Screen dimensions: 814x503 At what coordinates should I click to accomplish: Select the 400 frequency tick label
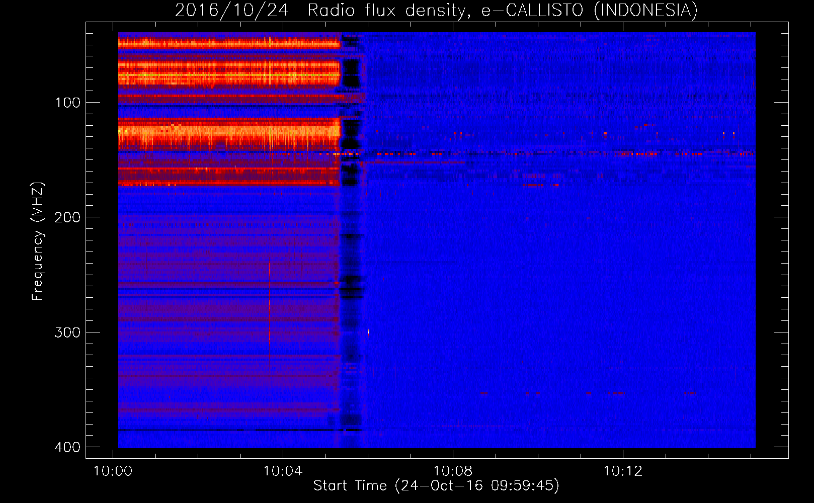(x=67, y=447)
